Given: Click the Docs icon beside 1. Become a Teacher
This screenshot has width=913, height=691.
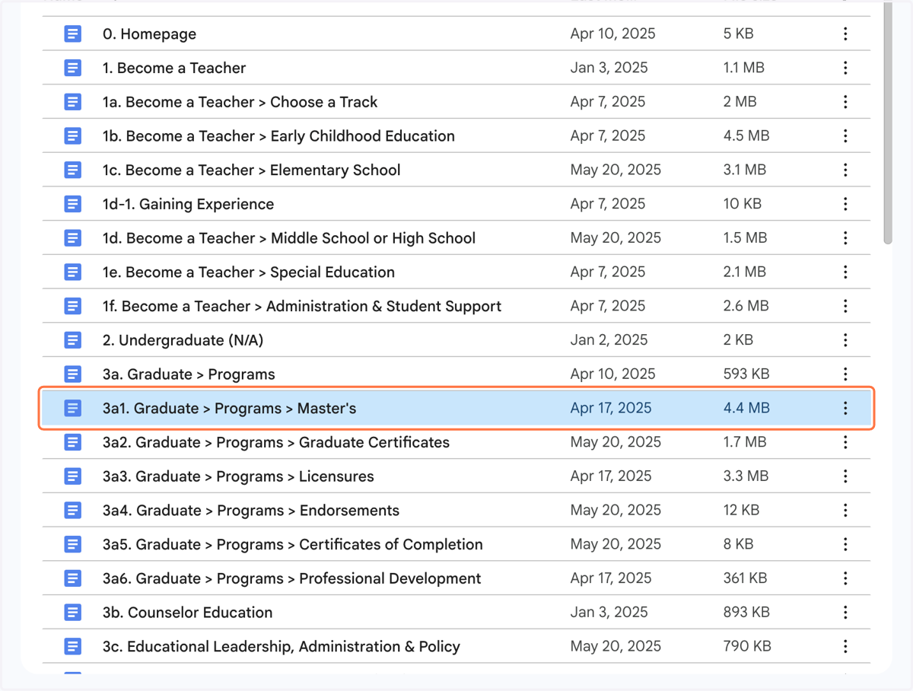Looking at the screenshot, I should click(x=72, y=68).
